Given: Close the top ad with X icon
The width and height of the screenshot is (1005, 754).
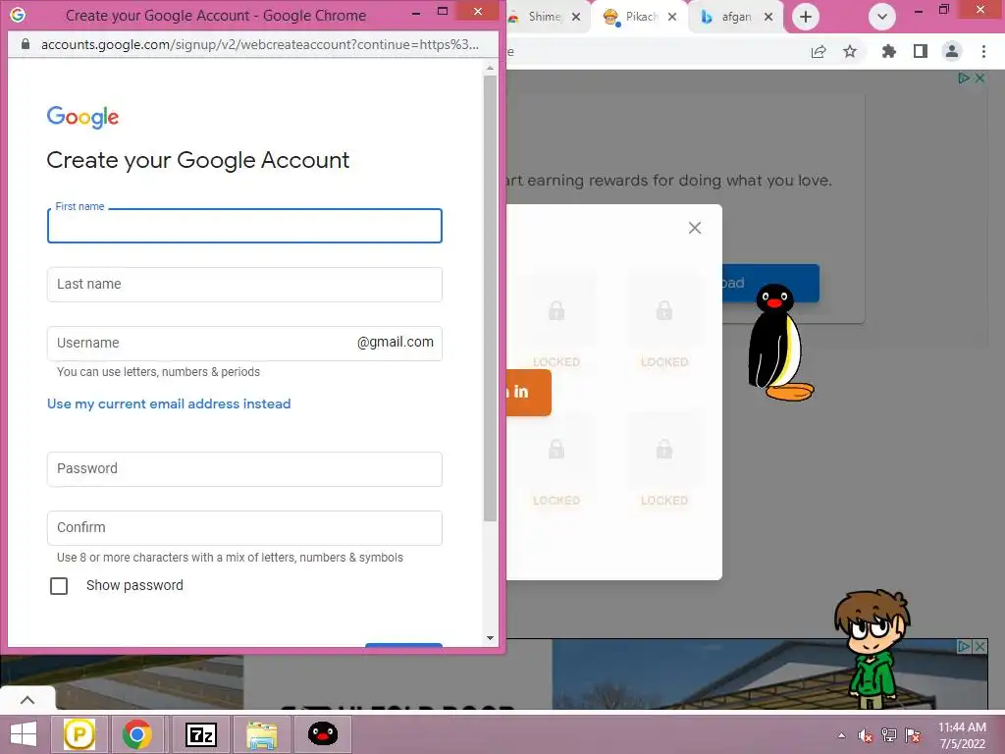Looking at the screenshot, I should [980, 79].
